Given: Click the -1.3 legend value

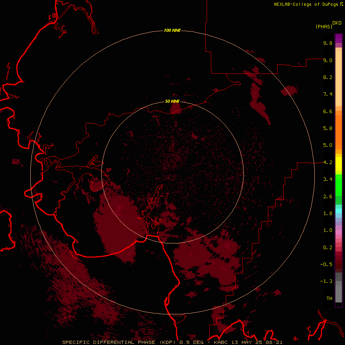Looking at the screenshot, I should tap(326, 281).
